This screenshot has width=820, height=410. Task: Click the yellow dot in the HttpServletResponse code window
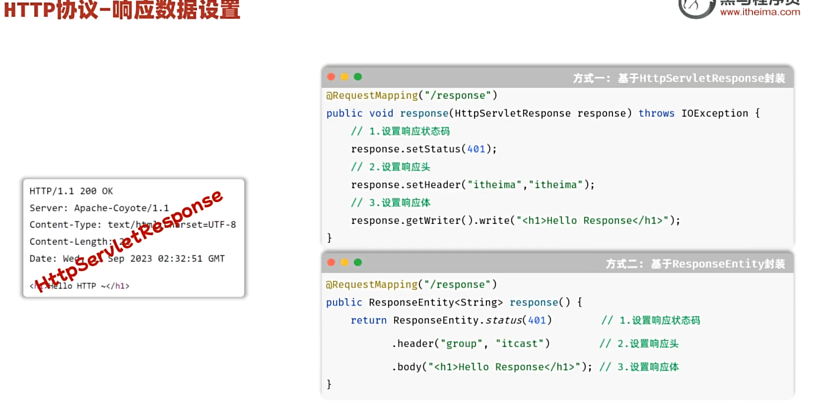344,77
